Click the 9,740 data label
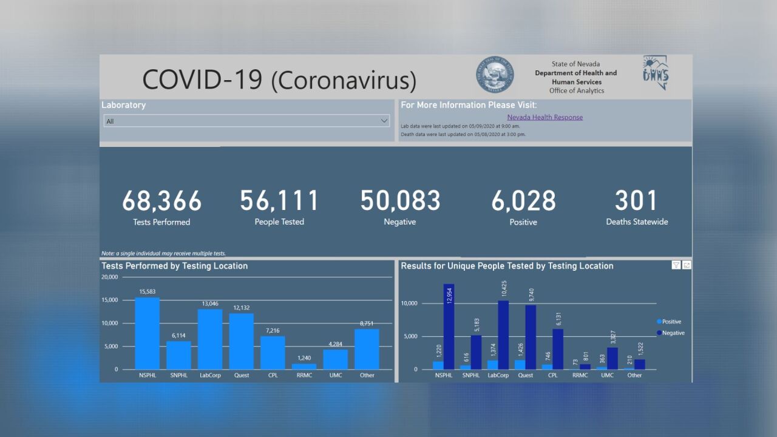777x437 pixels. coord(531,294)
